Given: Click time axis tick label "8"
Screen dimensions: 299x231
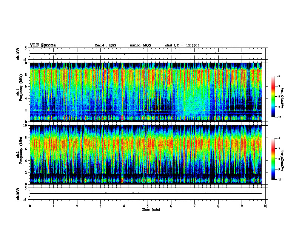Looking at the screenshot, I should [x=218, y=206].
